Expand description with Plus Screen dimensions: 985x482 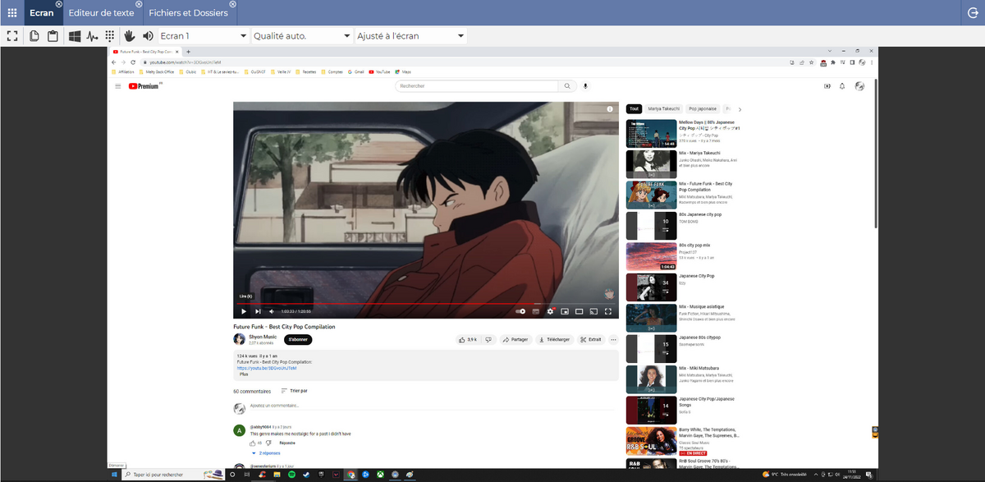244,374
